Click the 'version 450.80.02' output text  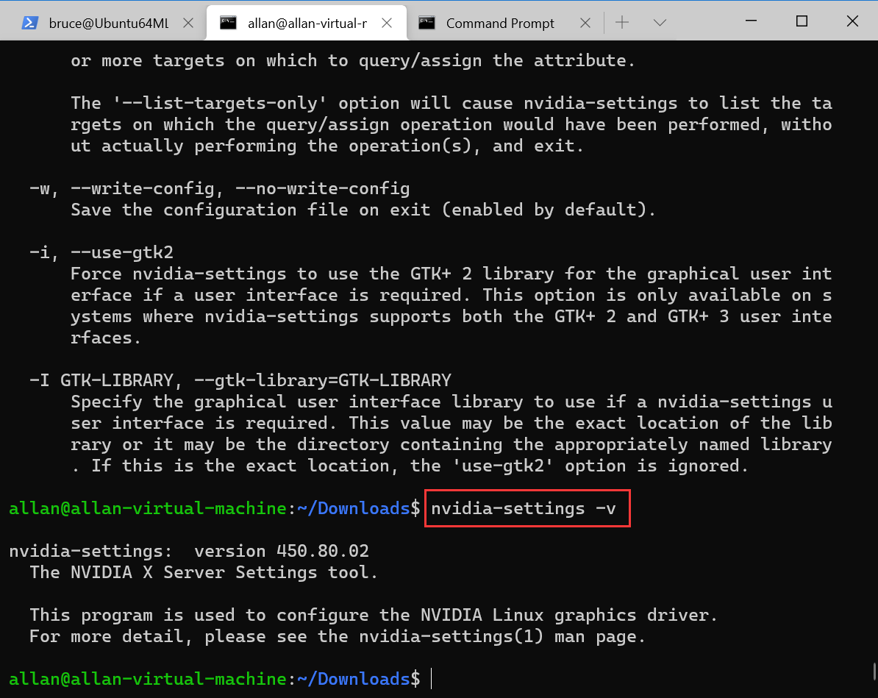point(282,551)
